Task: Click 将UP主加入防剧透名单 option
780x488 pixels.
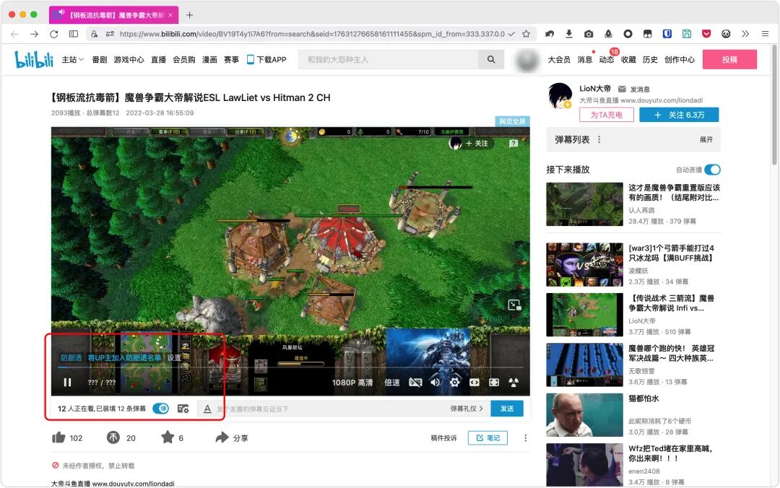Action: 124,357
